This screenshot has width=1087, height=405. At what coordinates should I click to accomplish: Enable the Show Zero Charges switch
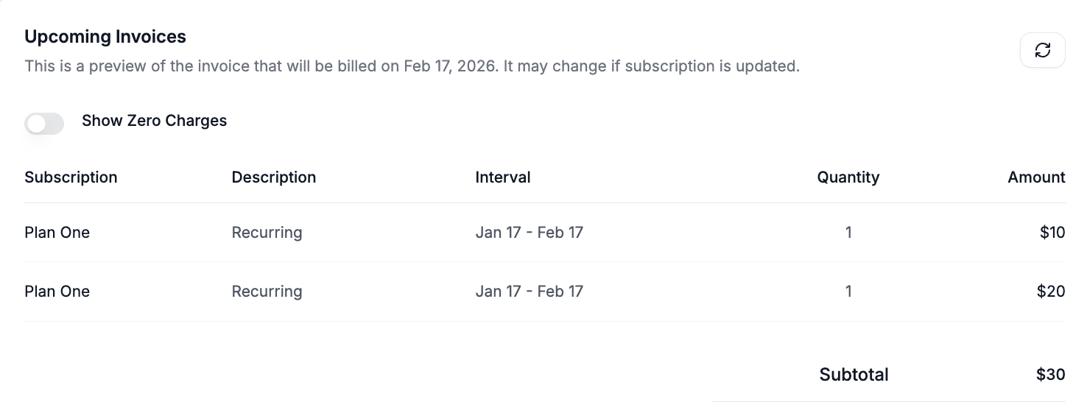point(44,123)
